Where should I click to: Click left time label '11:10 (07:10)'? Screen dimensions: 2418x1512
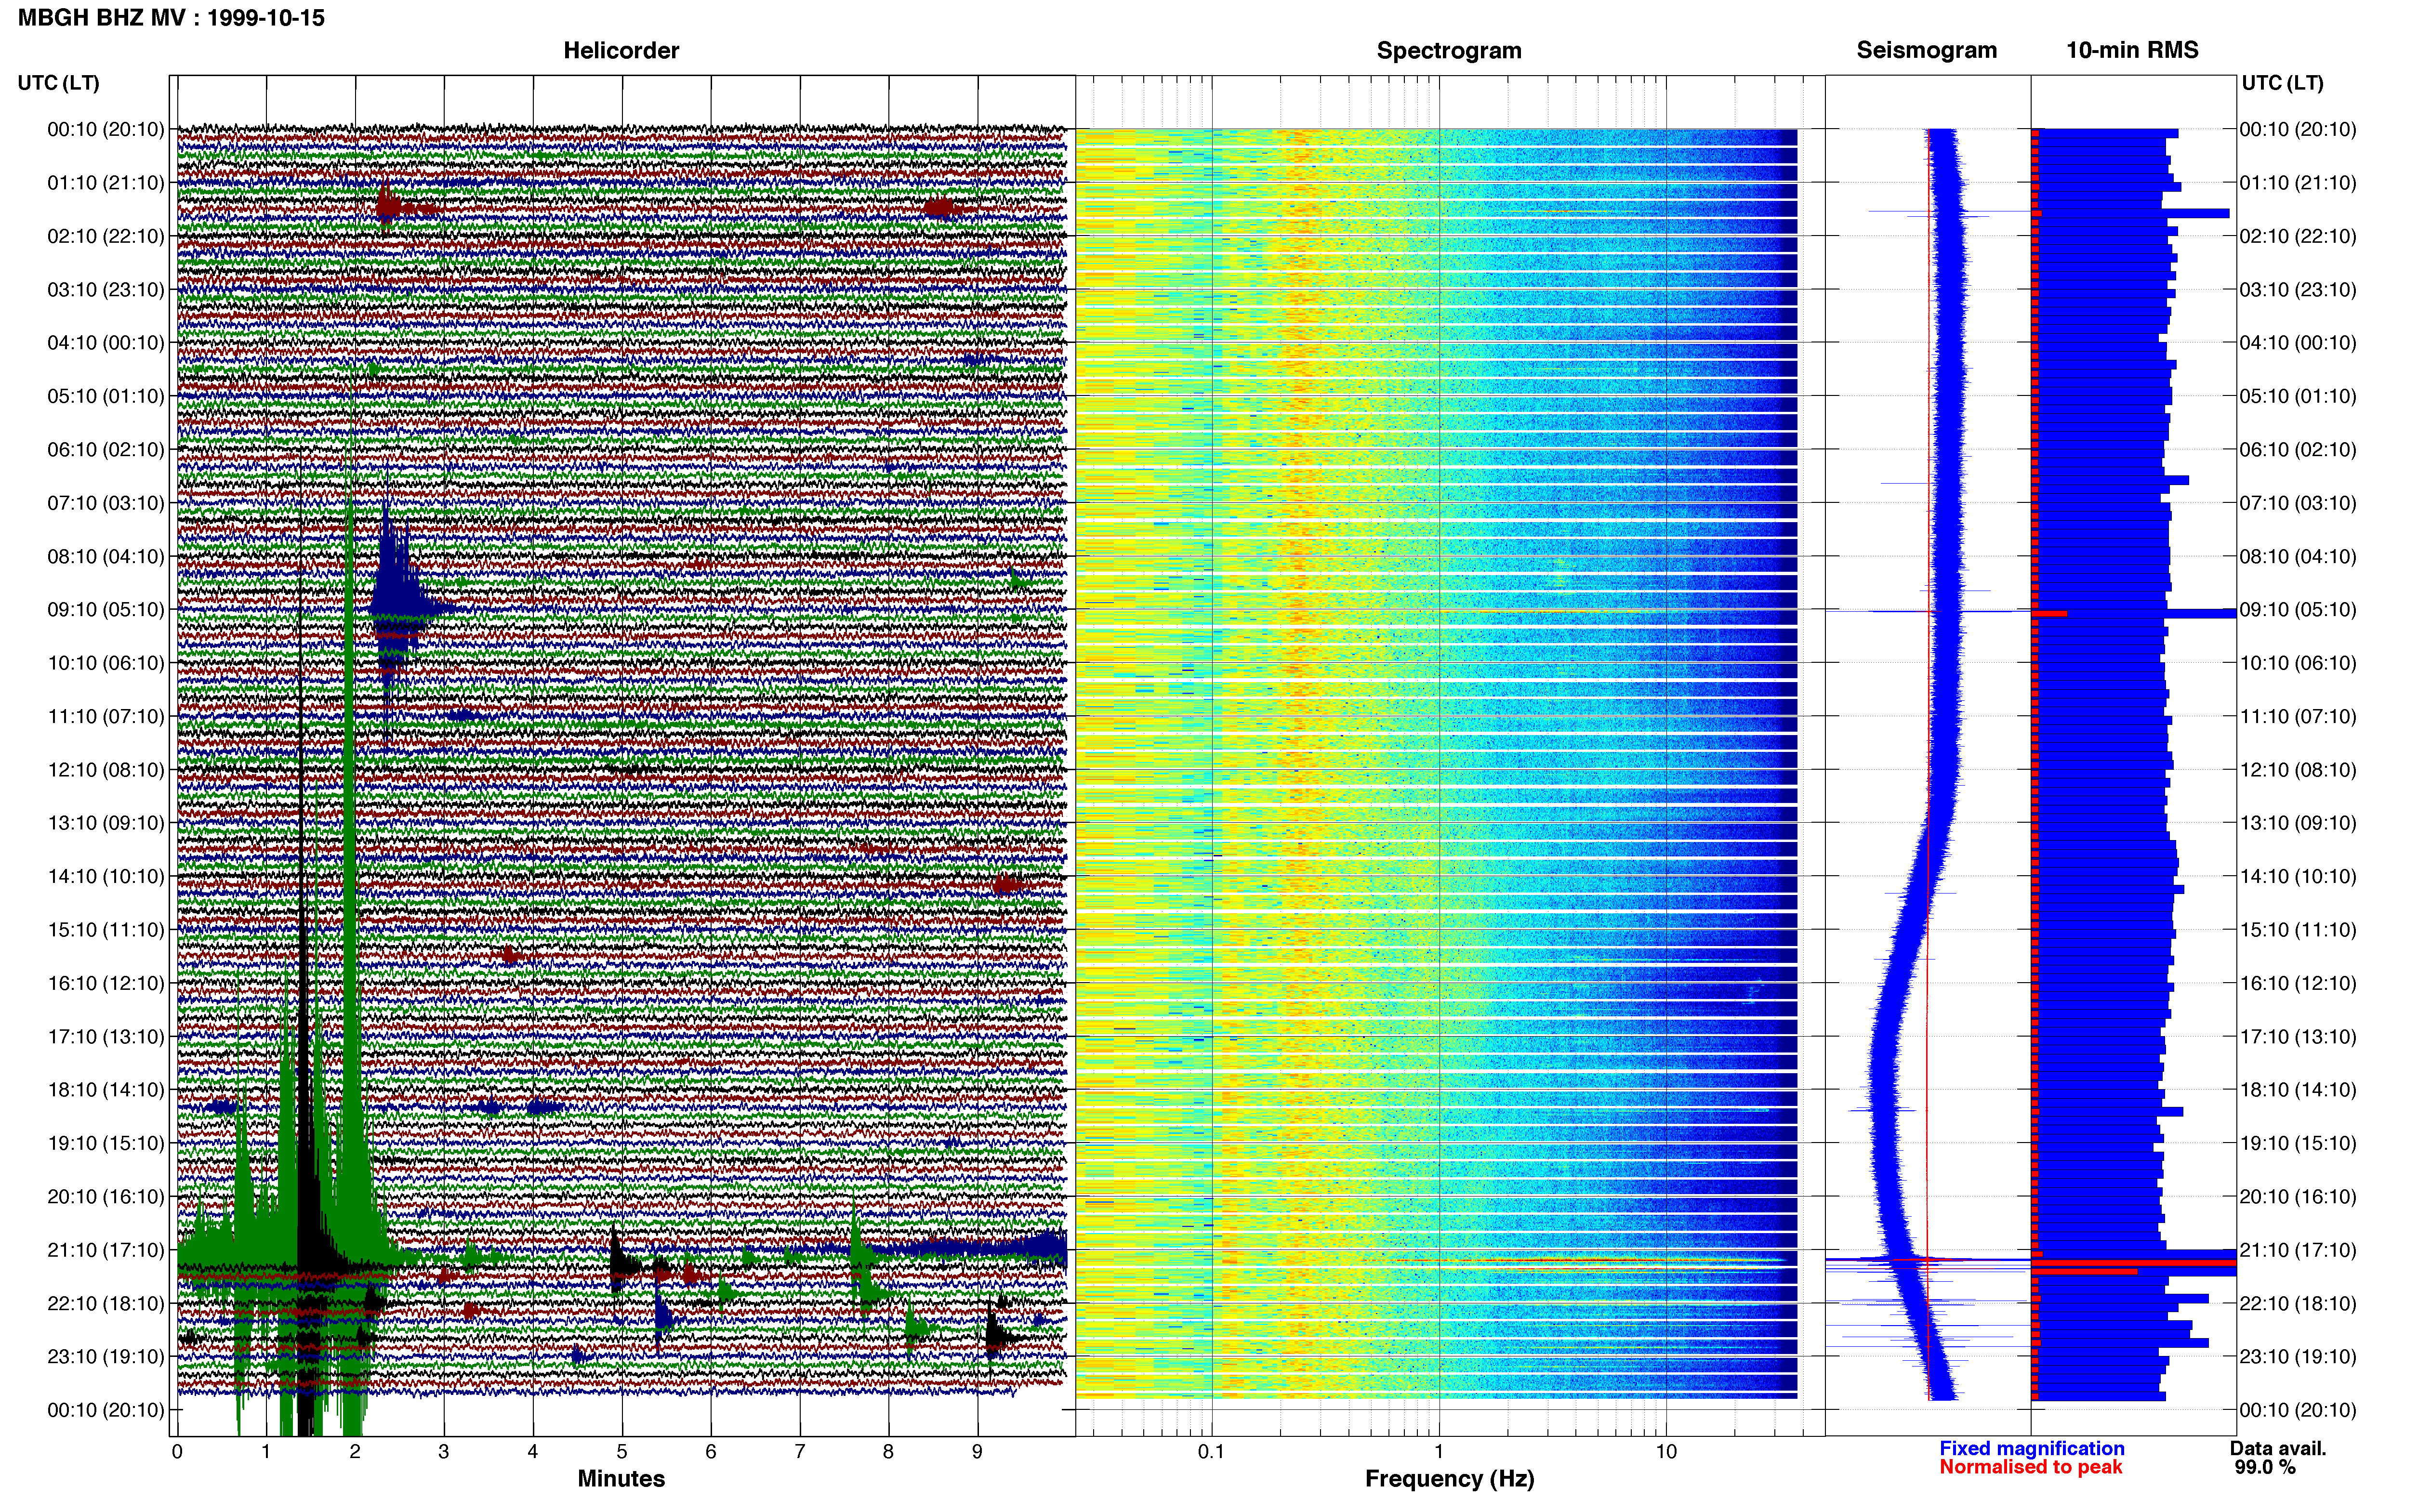point(106,716)
